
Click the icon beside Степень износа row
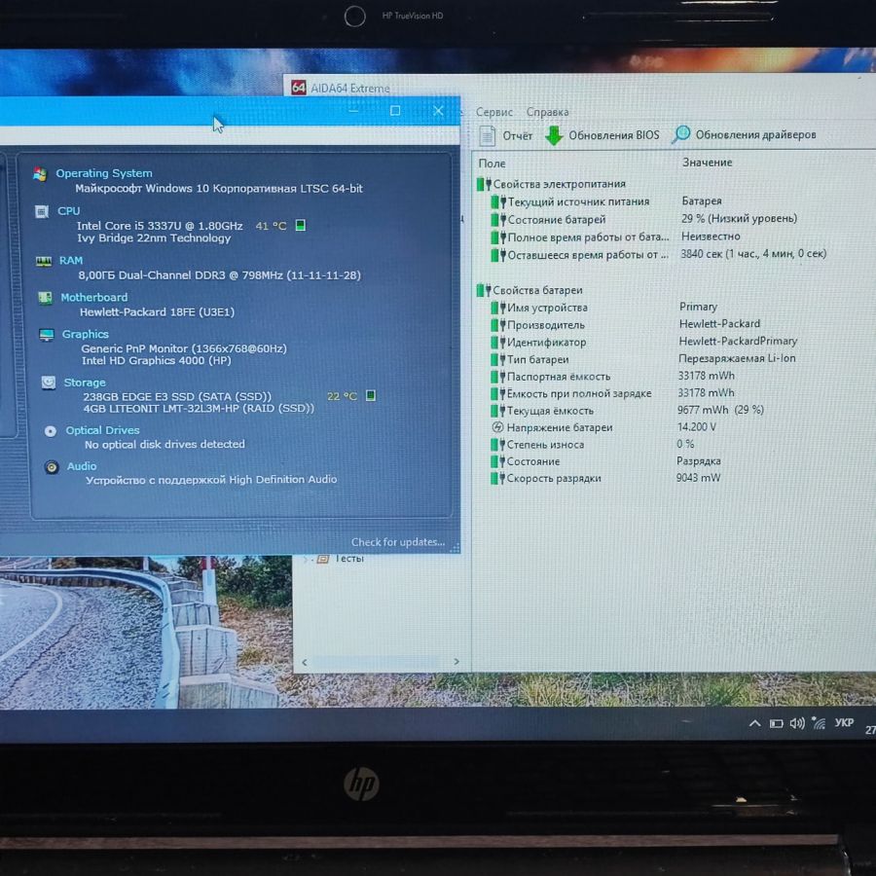tap(497, 445)
